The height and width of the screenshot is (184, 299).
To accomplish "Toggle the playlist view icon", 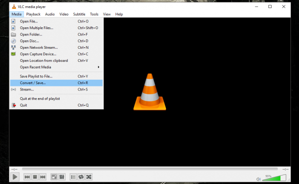I will [73, 177].
